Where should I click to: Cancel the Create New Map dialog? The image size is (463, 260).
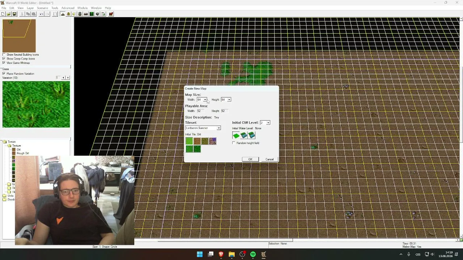point(269,159)
